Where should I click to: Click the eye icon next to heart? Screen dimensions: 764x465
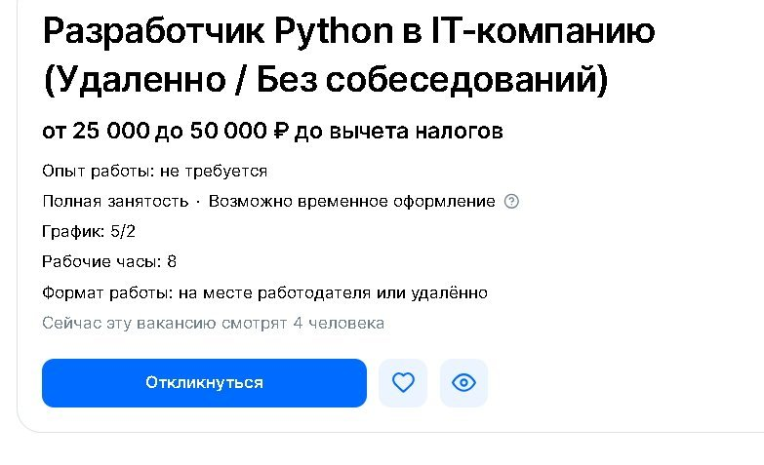tap(463, 383)
